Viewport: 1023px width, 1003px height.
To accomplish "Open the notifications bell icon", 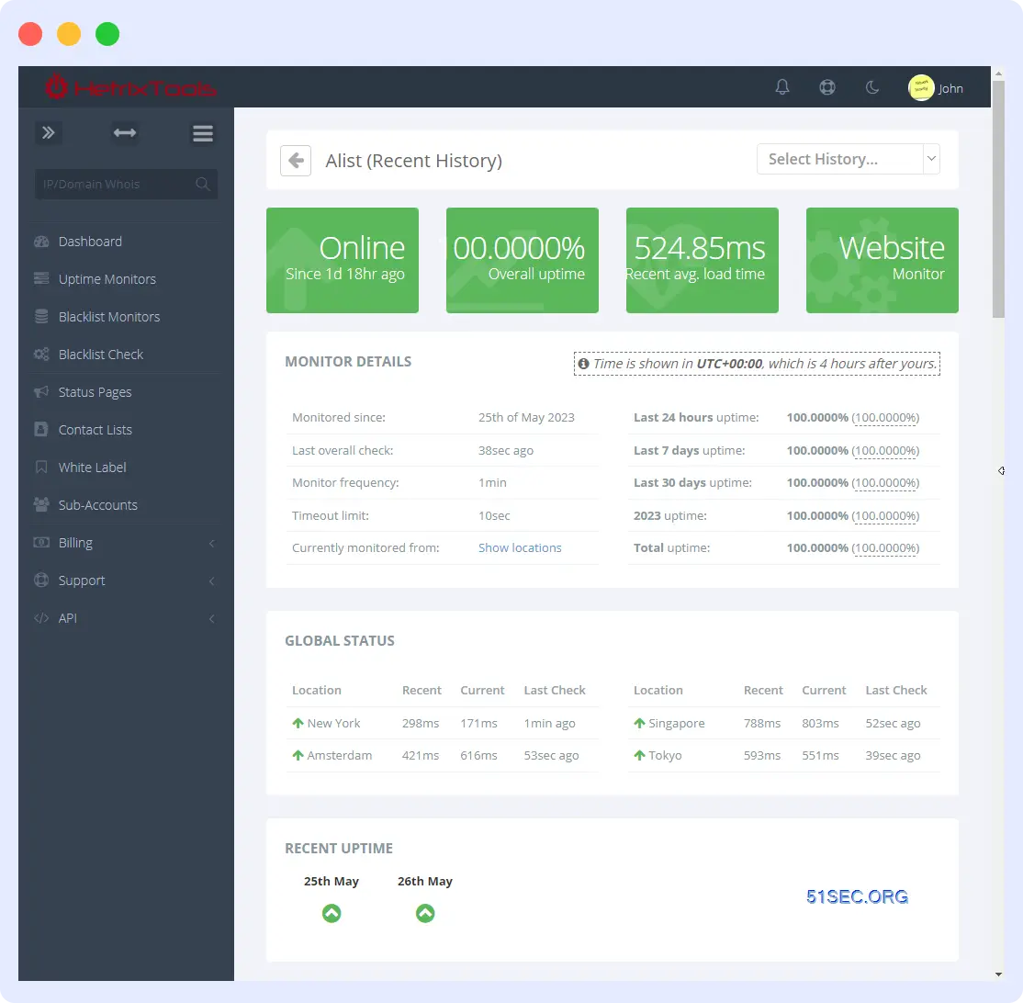I will [781, 87].
